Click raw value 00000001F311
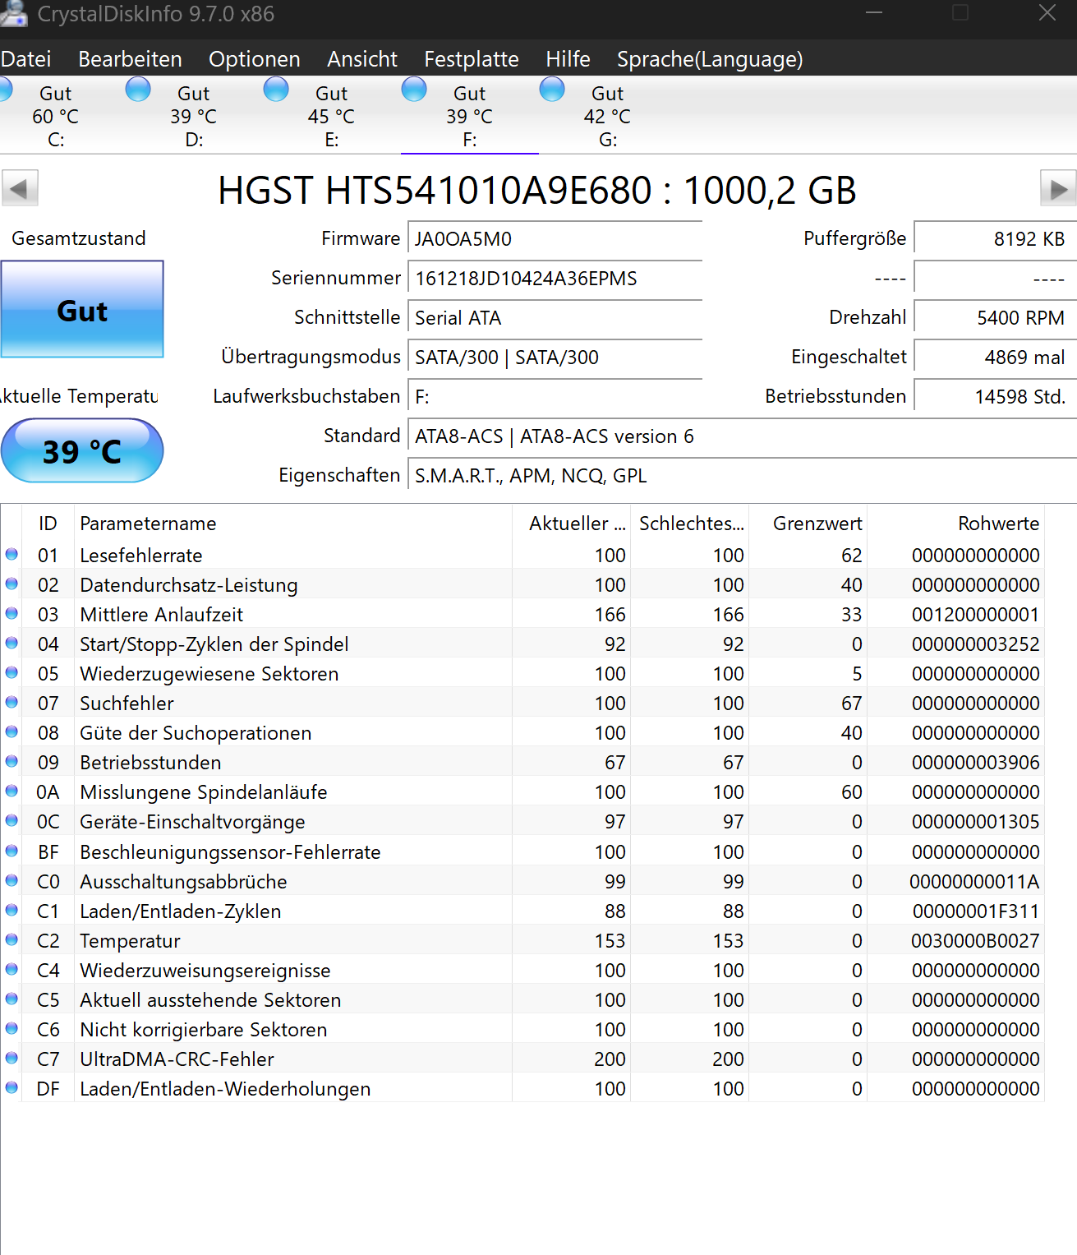Screen dimensions: 1077x1255 976,911
